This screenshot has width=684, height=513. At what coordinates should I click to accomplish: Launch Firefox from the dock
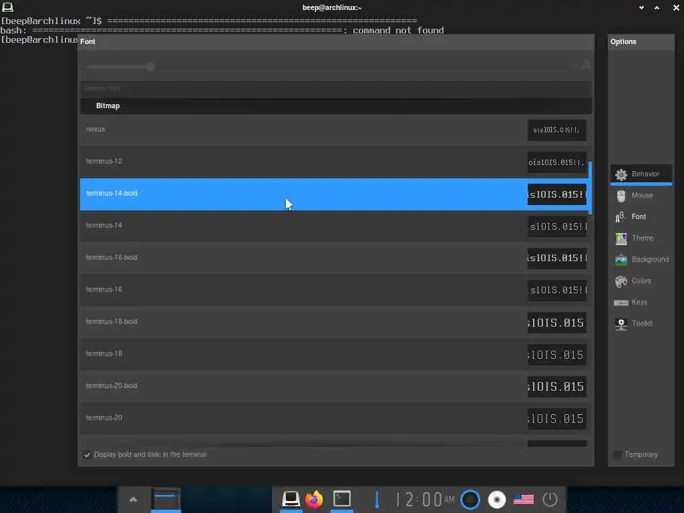click(314, 499)
